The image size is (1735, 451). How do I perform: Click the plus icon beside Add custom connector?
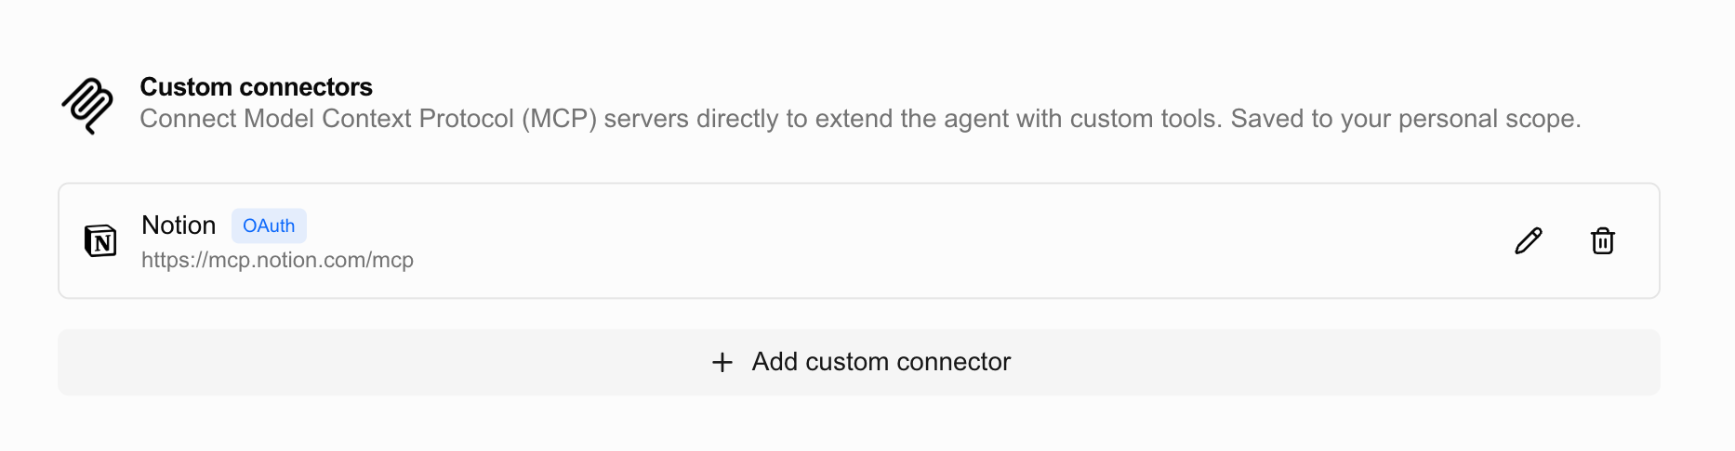coord(722,362)
